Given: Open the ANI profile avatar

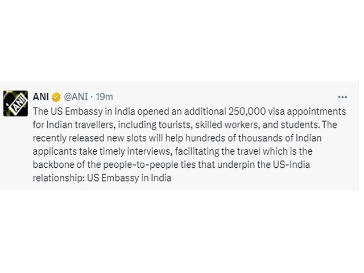Looking at the screenshot, I should [x=15, y=104].
